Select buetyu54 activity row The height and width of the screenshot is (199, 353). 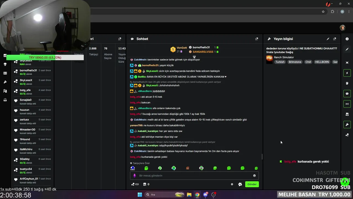tap(33, 171)
